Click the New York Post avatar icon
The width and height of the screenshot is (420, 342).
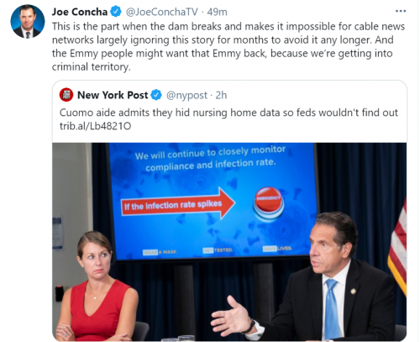coord(66,95)
